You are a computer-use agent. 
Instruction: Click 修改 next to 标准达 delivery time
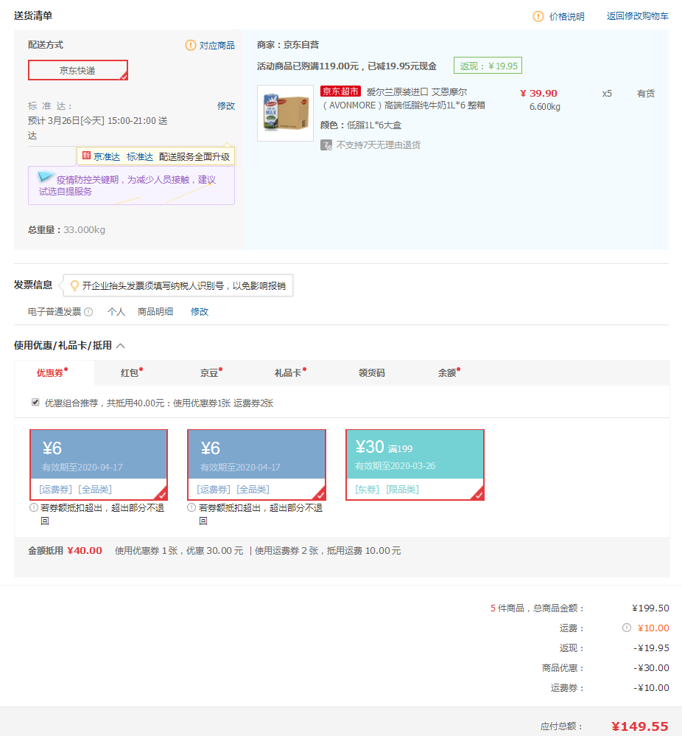coord(226,106)
